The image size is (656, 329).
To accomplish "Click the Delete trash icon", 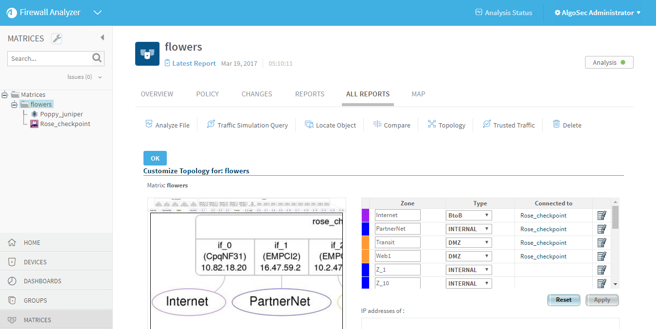I will tap(556, 125).
